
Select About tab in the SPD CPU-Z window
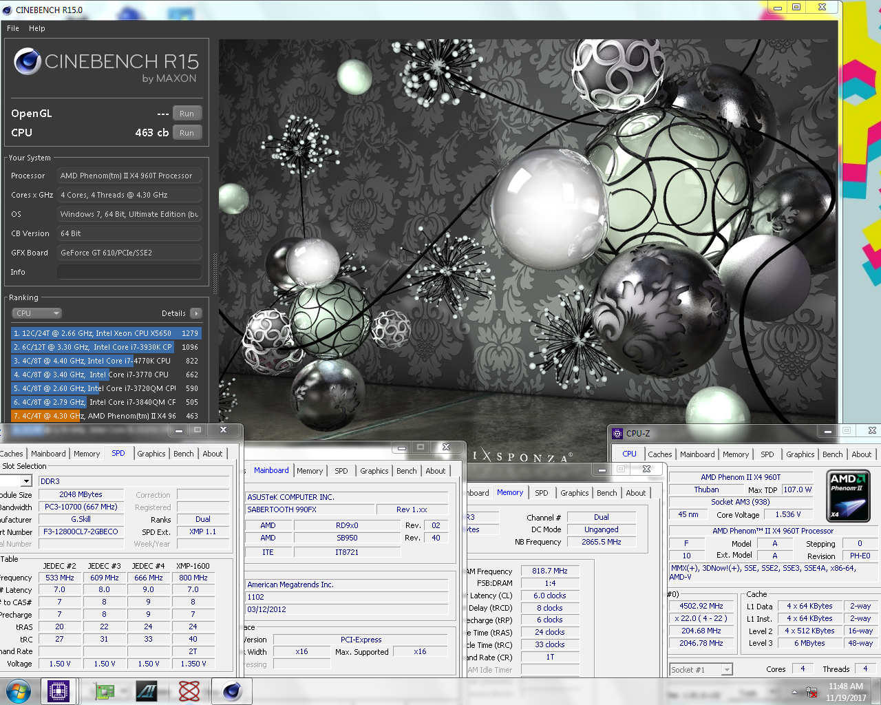pyautogui.click(x=212, y=454)
